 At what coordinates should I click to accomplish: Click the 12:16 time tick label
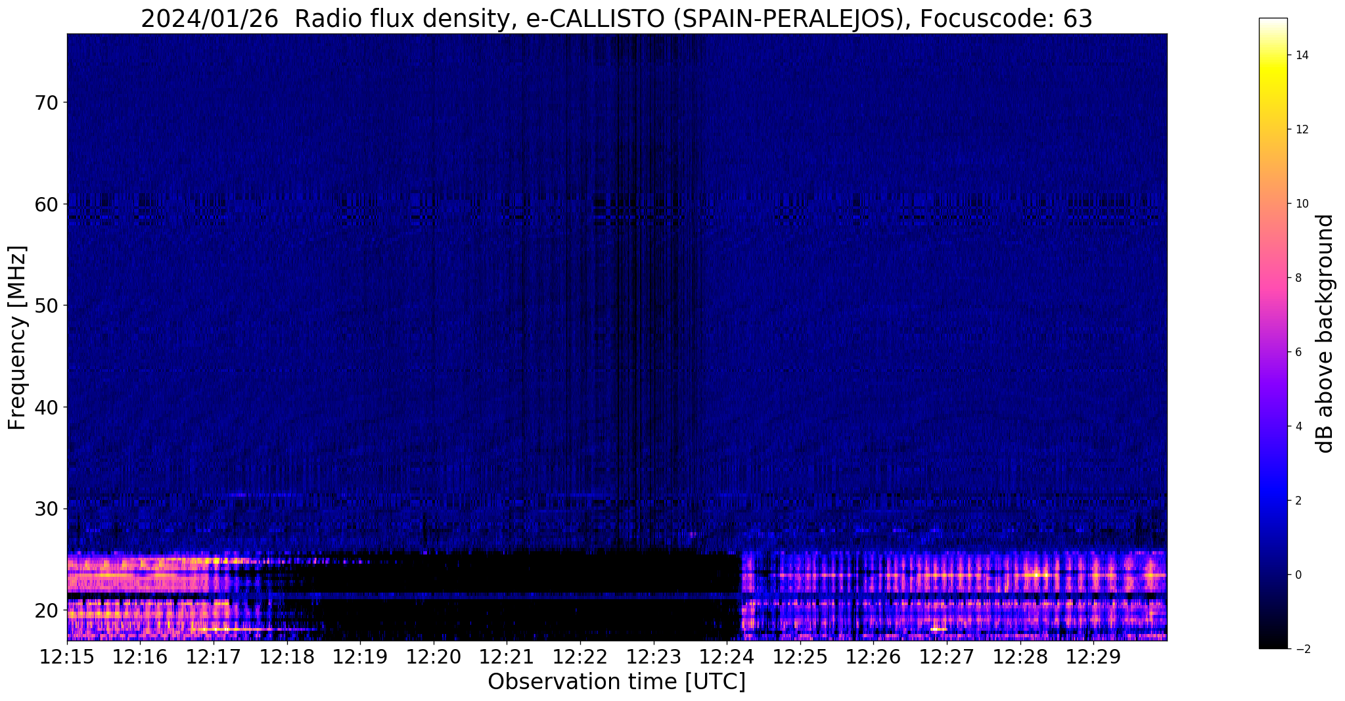point(140,656)
